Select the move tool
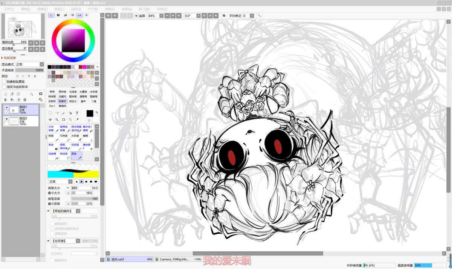The image size is (452, 269). [50, 119]
